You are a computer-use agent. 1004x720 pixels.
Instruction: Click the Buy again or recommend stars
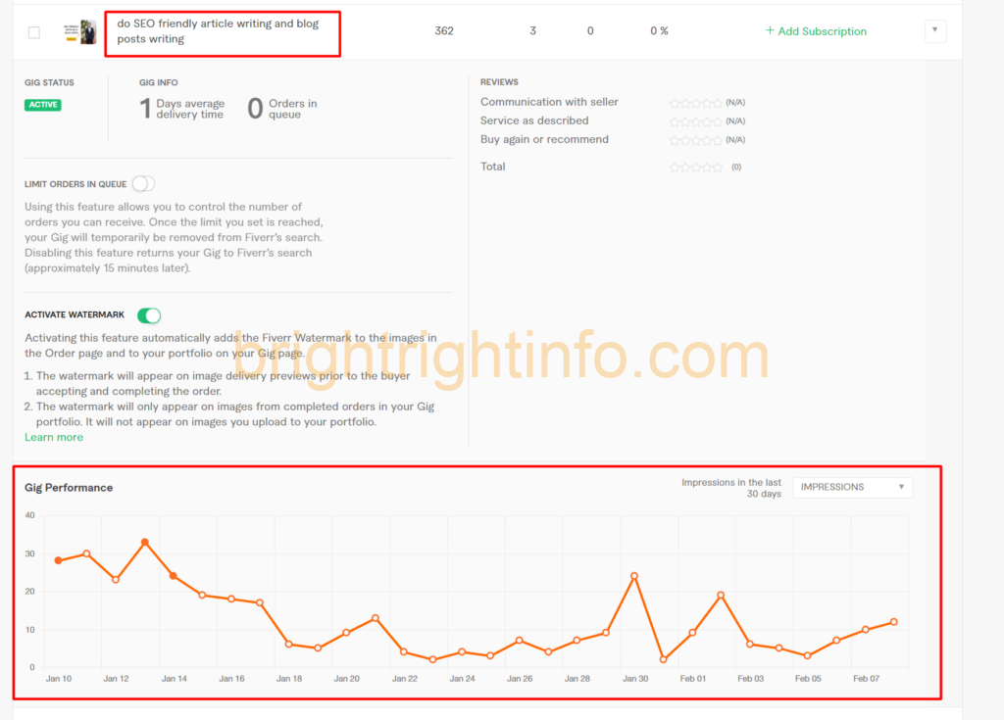(695, 140)
